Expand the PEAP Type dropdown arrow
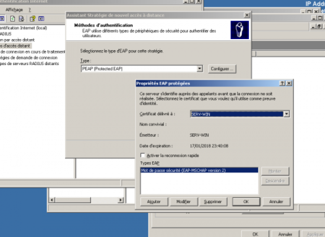This screenshot has width=325, height=237. [x=199, y=69]
